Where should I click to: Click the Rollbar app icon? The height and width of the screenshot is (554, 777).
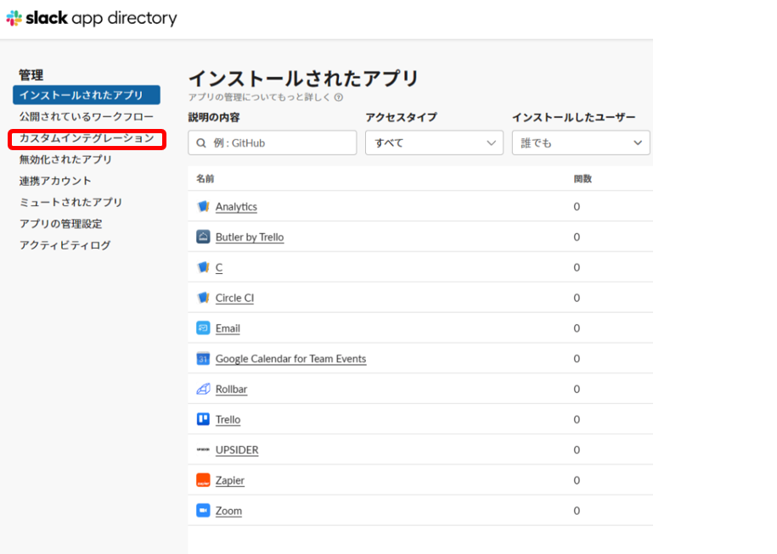(x=203, y=389)
